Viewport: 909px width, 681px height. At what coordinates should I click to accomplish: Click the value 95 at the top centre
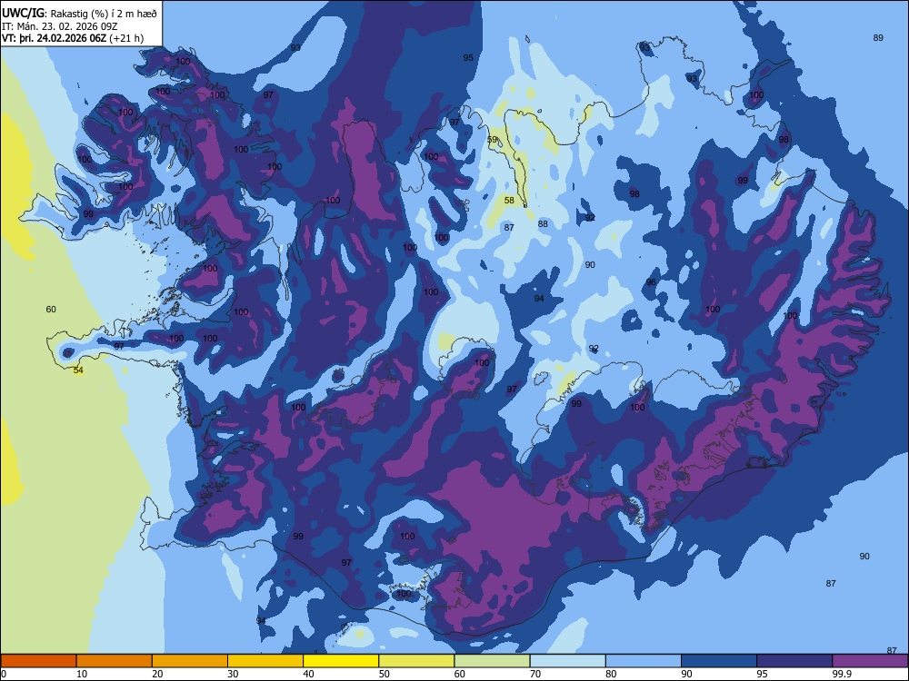click(x=468, y=57)
